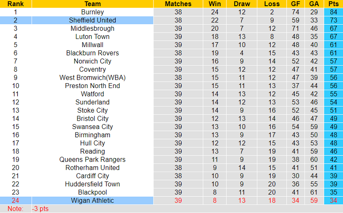Click the Draw column header
The image size is (343, 213).
click(242, 4)
